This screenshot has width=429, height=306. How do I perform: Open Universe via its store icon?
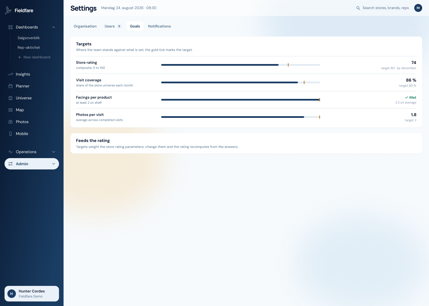tap(10, 98)
